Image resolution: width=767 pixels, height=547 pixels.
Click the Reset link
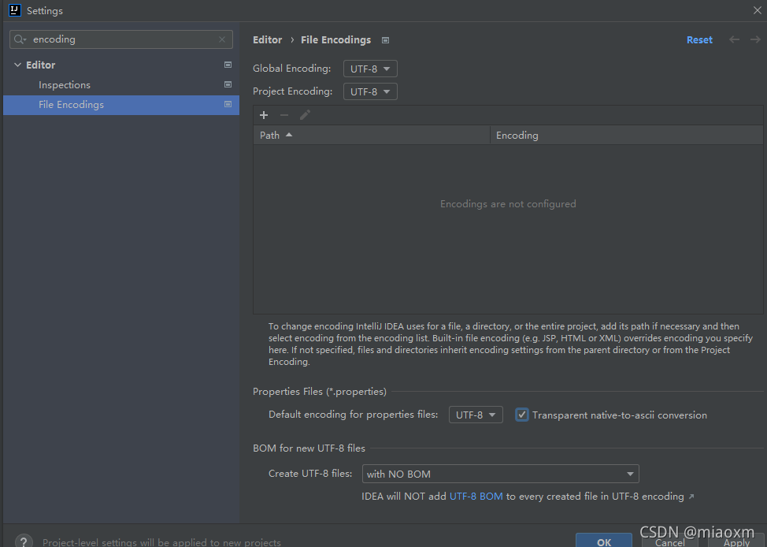click(x=699, y=40)
